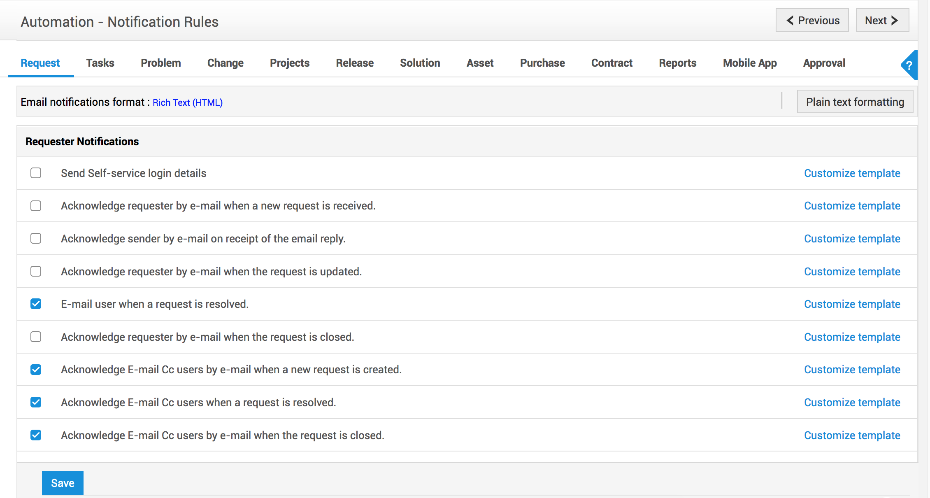Screen dimensions: 930x498
Task: Click the Rich Text (HTML) link
Action: click(188, 102)
